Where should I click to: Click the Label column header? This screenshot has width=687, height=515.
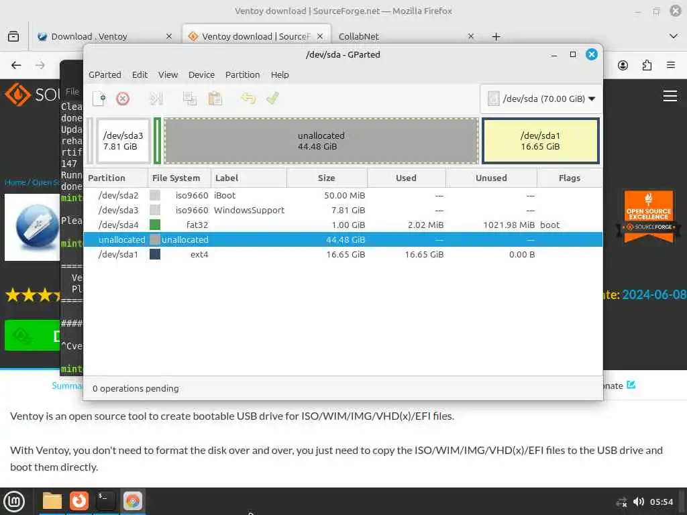point(248,178)
